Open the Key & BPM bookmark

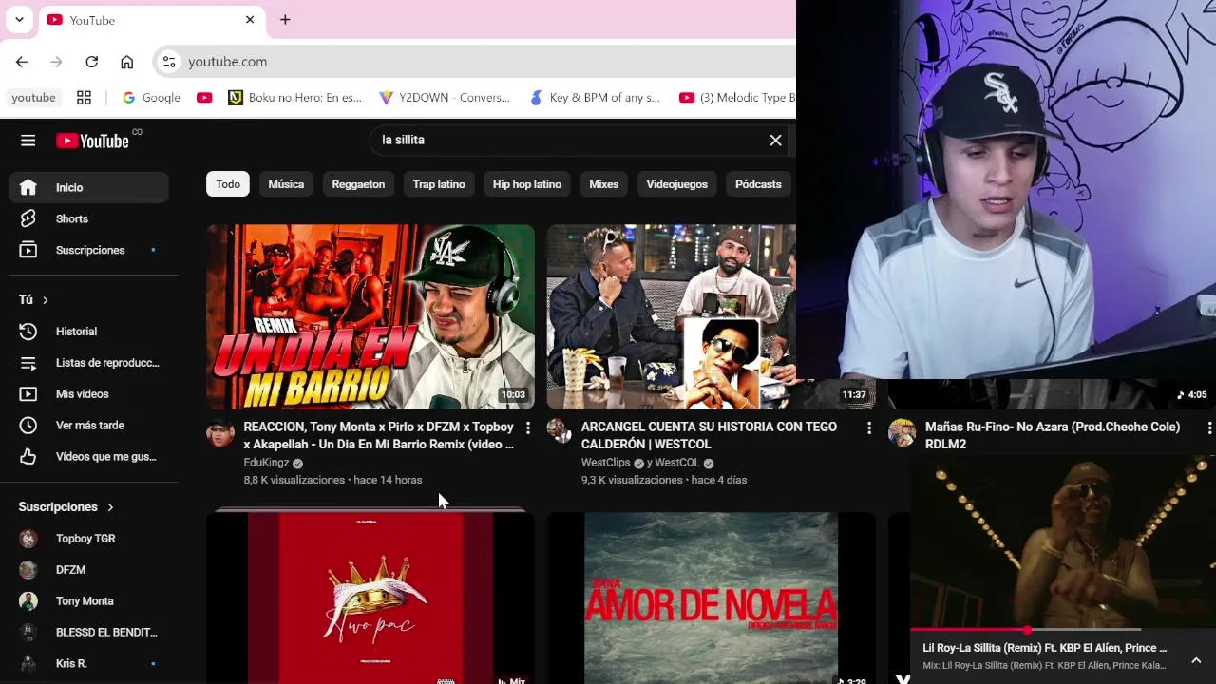point(595,98)
